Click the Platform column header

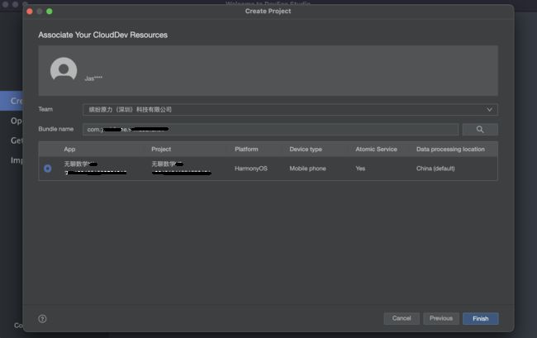(x=246, y=150)
